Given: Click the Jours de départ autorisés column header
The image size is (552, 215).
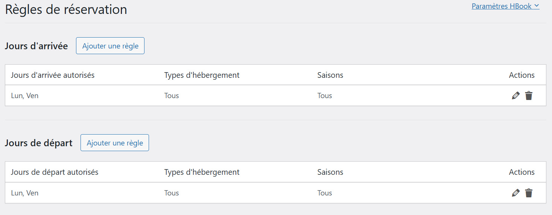Looking at the screenshot, I should (55, 172).
